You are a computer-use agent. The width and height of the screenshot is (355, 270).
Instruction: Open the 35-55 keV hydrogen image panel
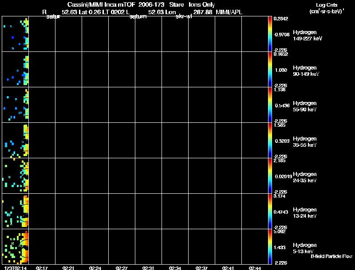[x=15, y=141]
